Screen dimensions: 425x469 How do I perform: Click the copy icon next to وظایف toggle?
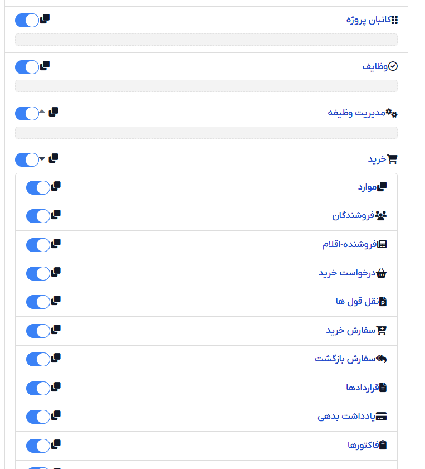(x=45, y=65)
